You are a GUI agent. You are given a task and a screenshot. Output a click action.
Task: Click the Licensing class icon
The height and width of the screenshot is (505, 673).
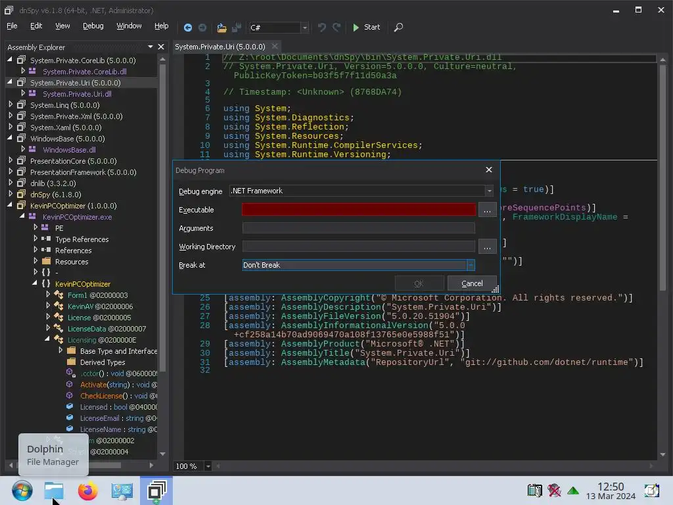tap(58, 339)
